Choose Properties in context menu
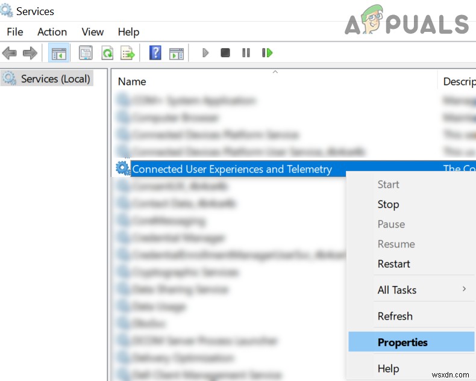 click(412, 342)
